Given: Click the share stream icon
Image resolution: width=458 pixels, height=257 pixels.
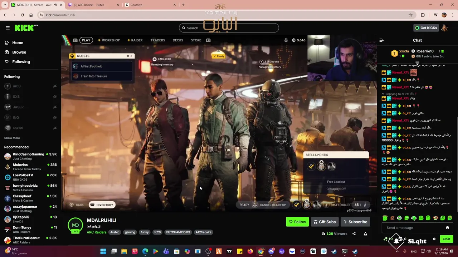Looking at the screenshot, I should pyautogui.click(x=354, y=234).
